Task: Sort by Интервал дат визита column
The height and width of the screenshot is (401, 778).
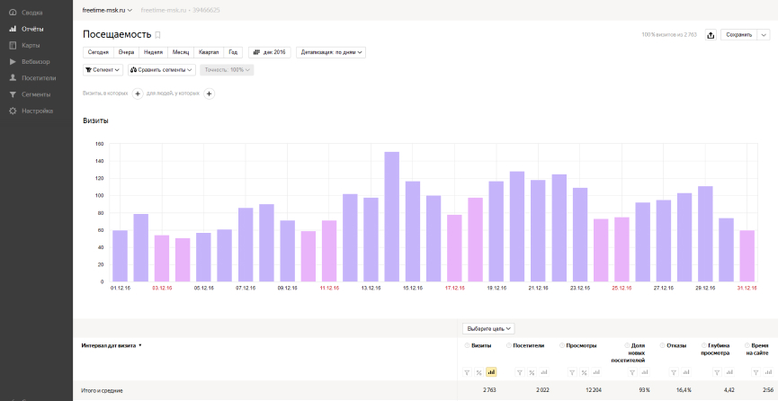Action: pyautogui.click(x=112, y=345)
